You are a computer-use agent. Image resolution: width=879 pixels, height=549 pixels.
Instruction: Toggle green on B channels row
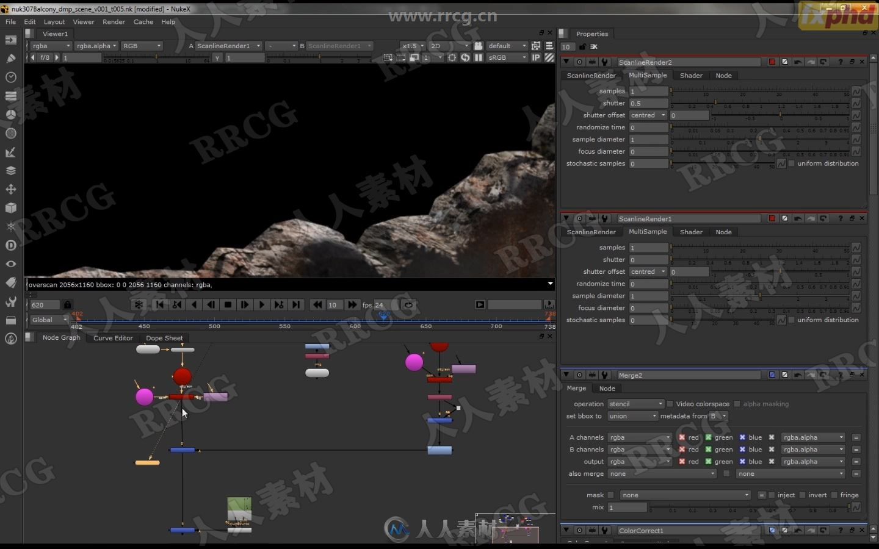(x=708, y=450)
